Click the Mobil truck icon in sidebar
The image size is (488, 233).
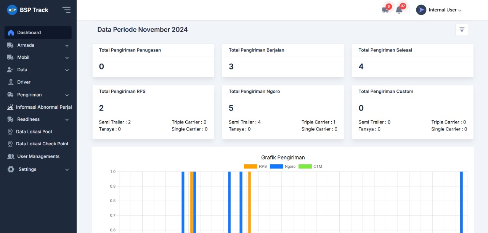click(x=10, y=57)
